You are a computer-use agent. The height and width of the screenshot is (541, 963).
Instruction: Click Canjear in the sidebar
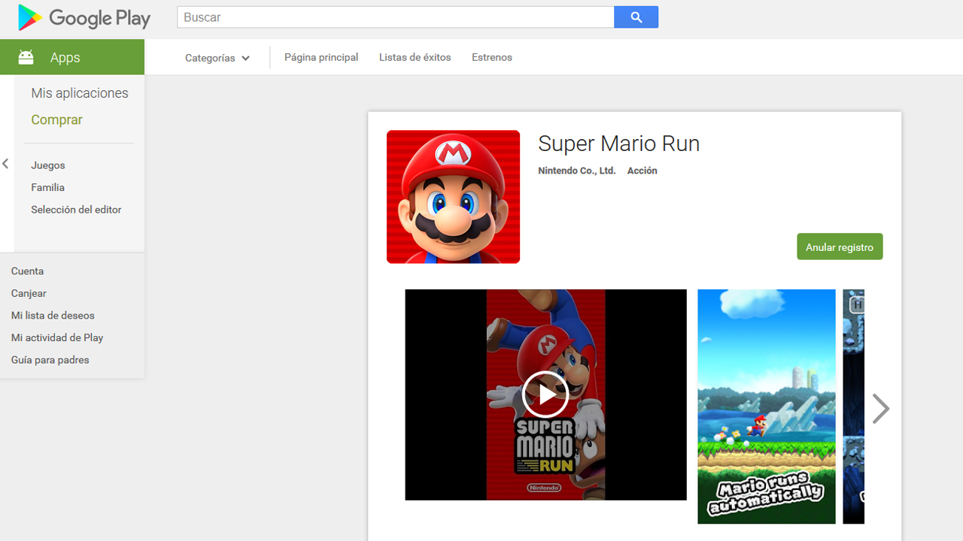tap(29, 293)
